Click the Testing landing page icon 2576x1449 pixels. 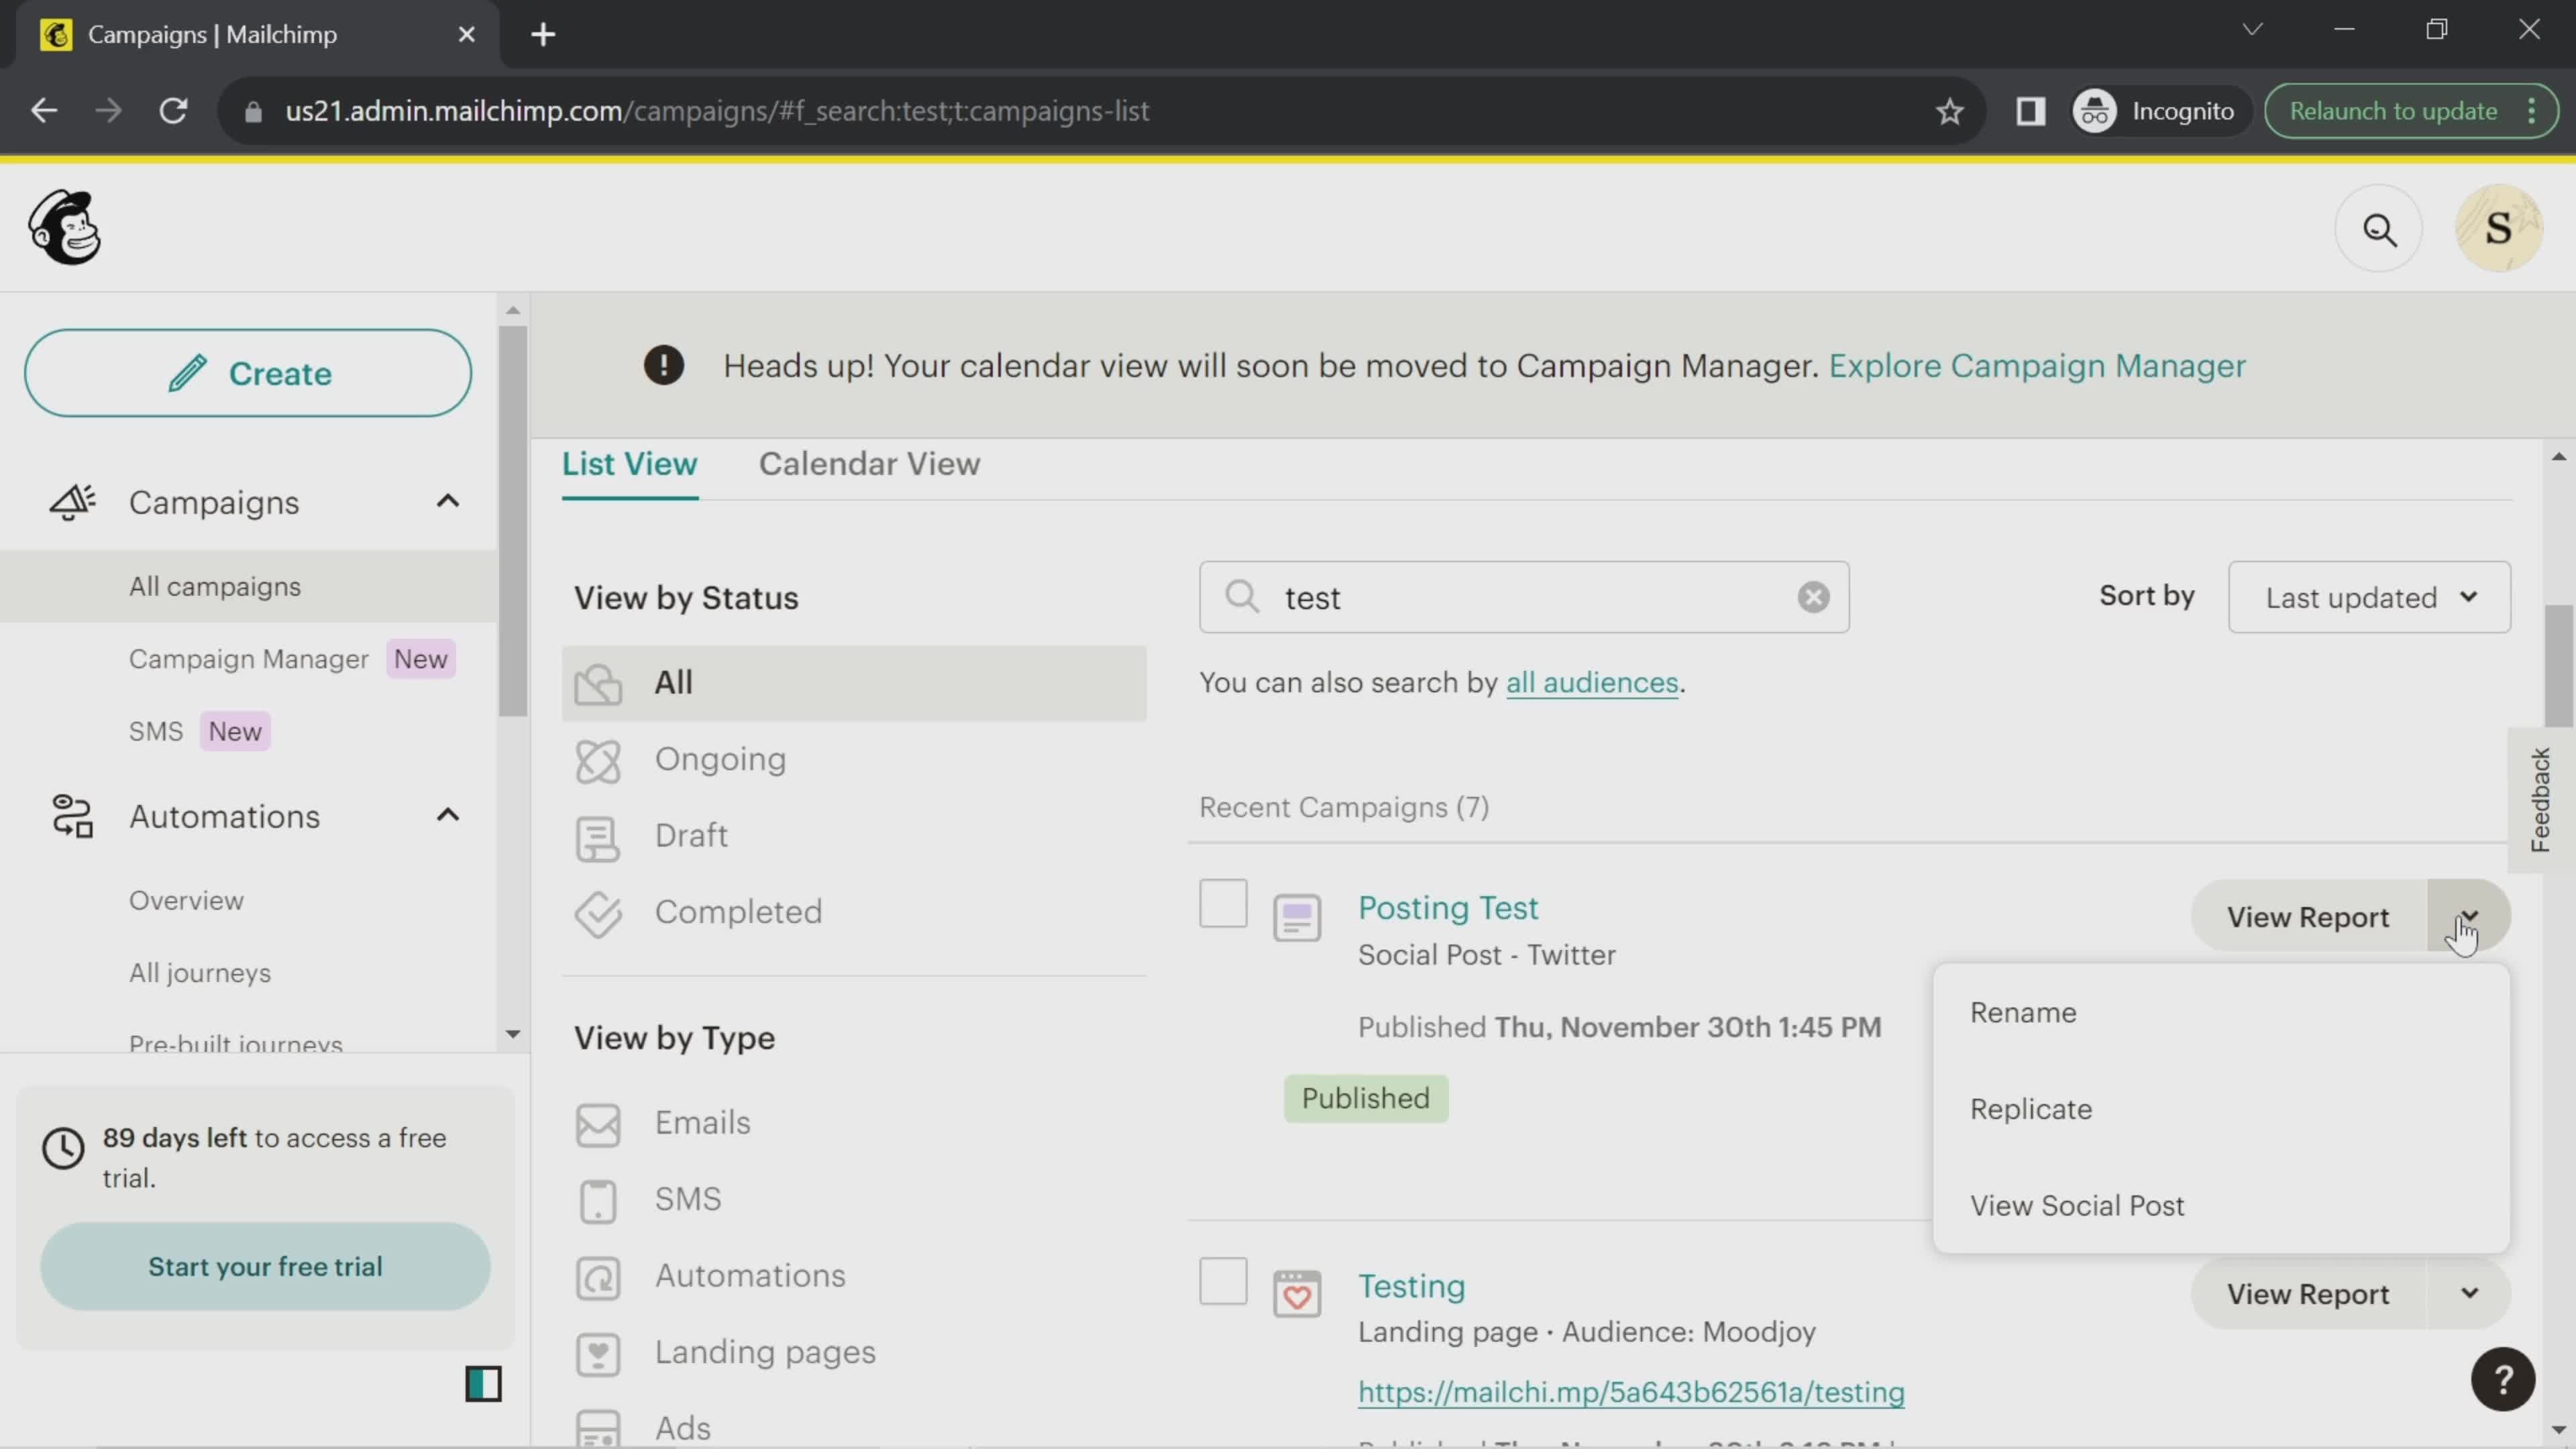click(1297, 1294)
